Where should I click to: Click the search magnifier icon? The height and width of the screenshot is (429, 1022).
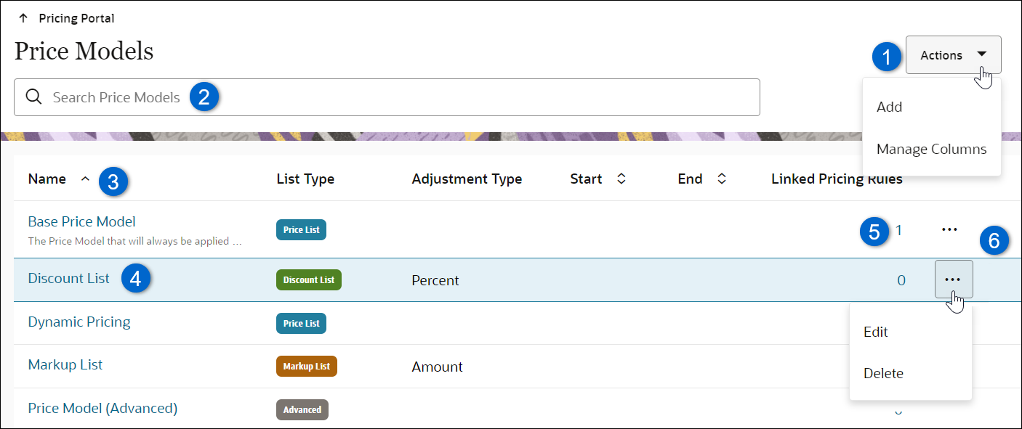pos(33,97)
